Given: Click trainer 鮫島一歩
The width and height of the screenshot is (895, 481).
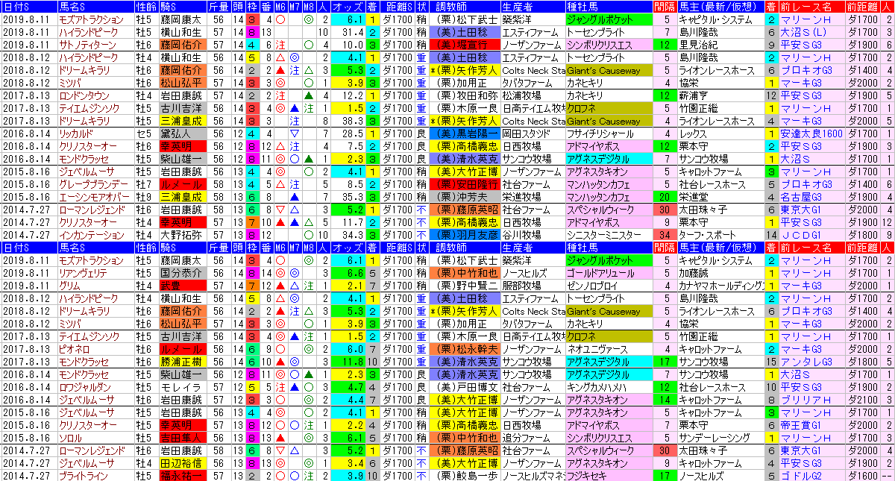Looking at the screenshot, I should (466, 476).
